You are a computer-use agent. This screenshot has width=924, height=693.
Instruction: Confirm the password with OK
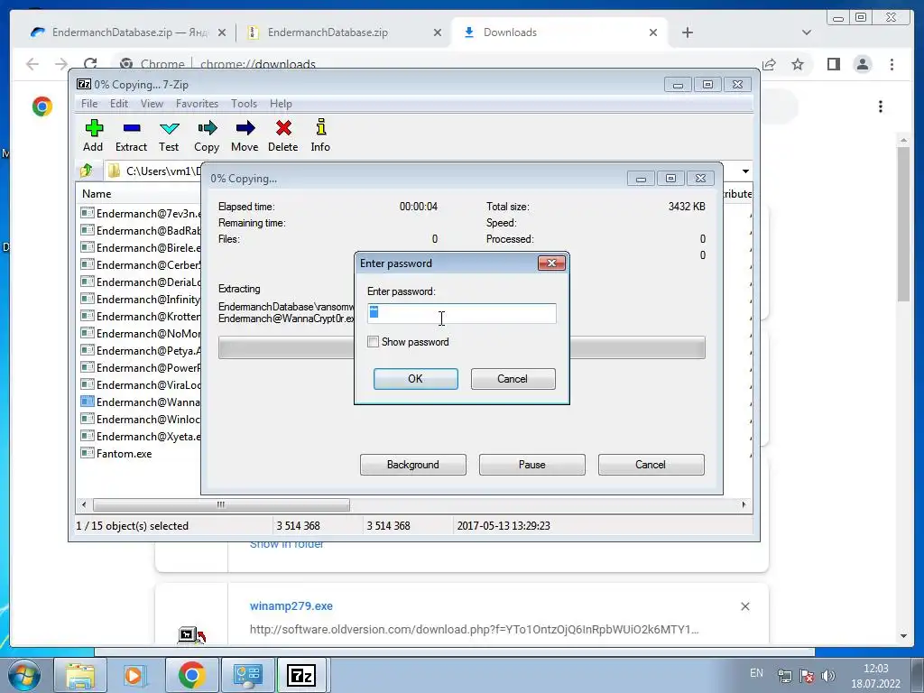(415, 379)
